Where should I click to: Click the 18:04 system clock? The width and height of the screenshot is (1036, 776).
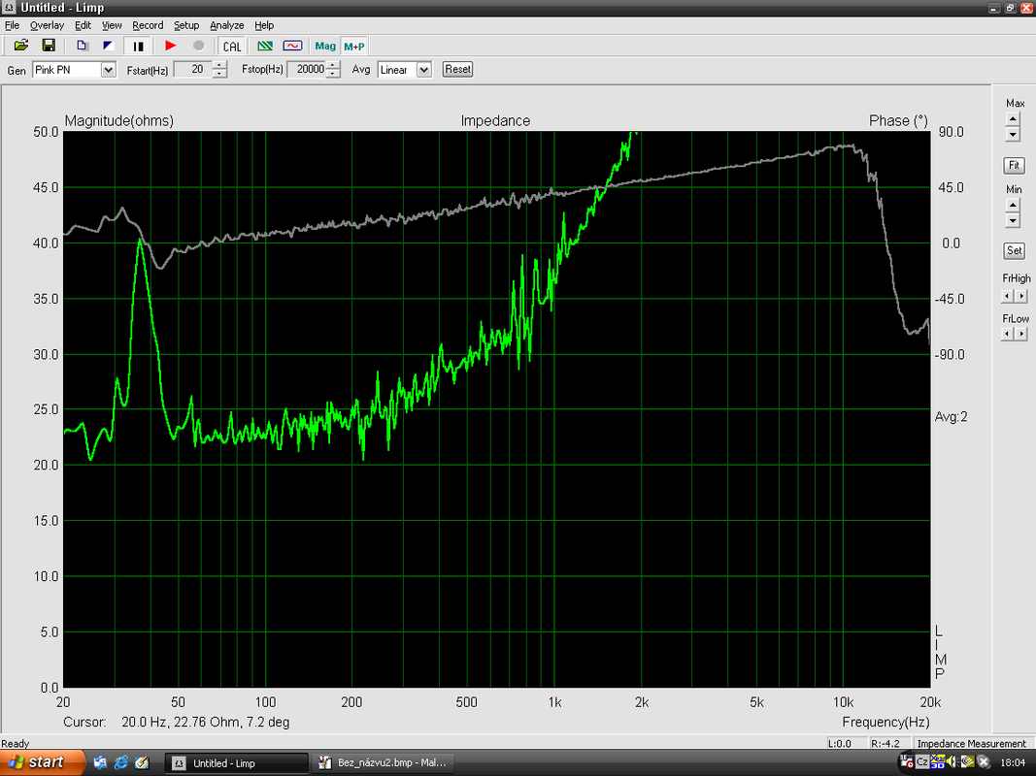coord(1013,762)
